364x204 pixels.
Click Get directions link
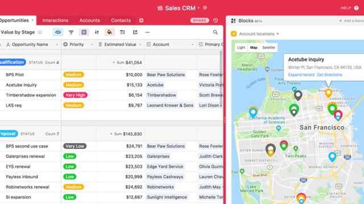pos(329,75)
